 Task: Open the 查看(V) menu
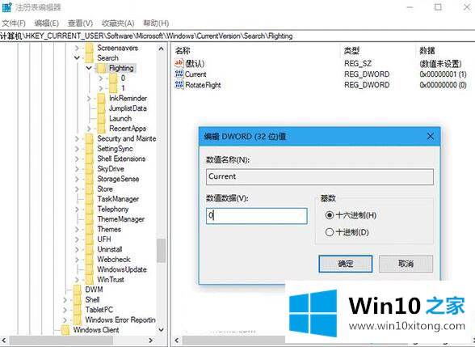[80, 23]
